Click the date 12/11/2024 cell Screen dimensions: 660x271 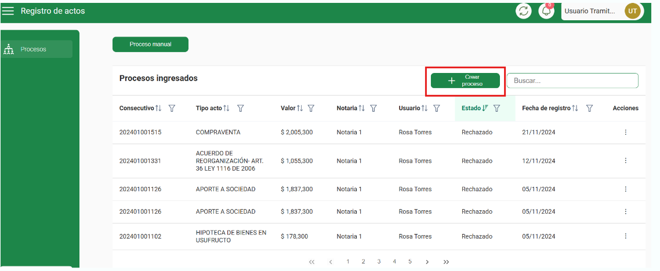click(x=539, y=161)
